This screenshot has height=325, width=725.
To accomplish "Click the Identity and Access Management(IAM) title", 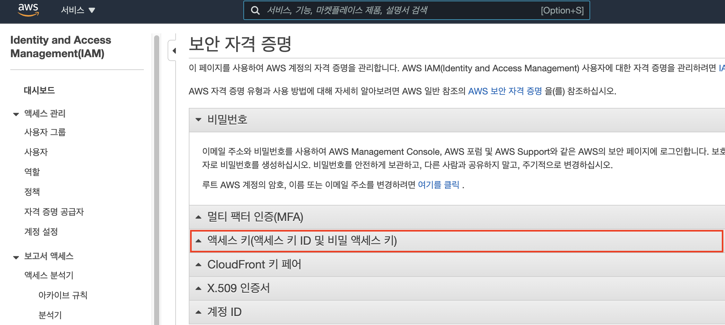I will pyautogui.click(x=61, y=47).
